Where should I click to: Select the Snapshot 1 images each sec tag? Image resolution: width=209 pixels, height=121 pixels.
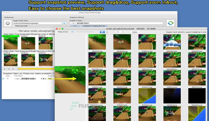coord(94,26)
